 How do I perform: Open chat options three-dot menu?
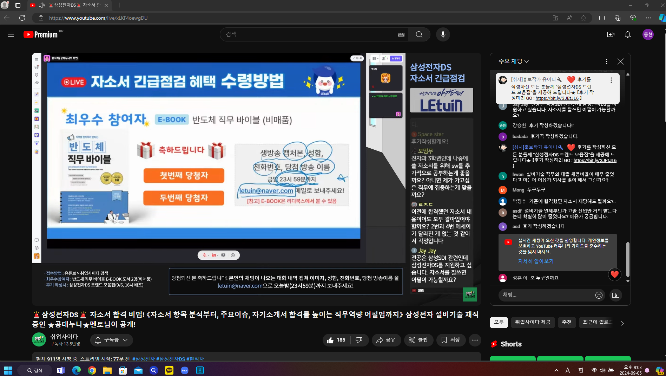tap(606, 61)
